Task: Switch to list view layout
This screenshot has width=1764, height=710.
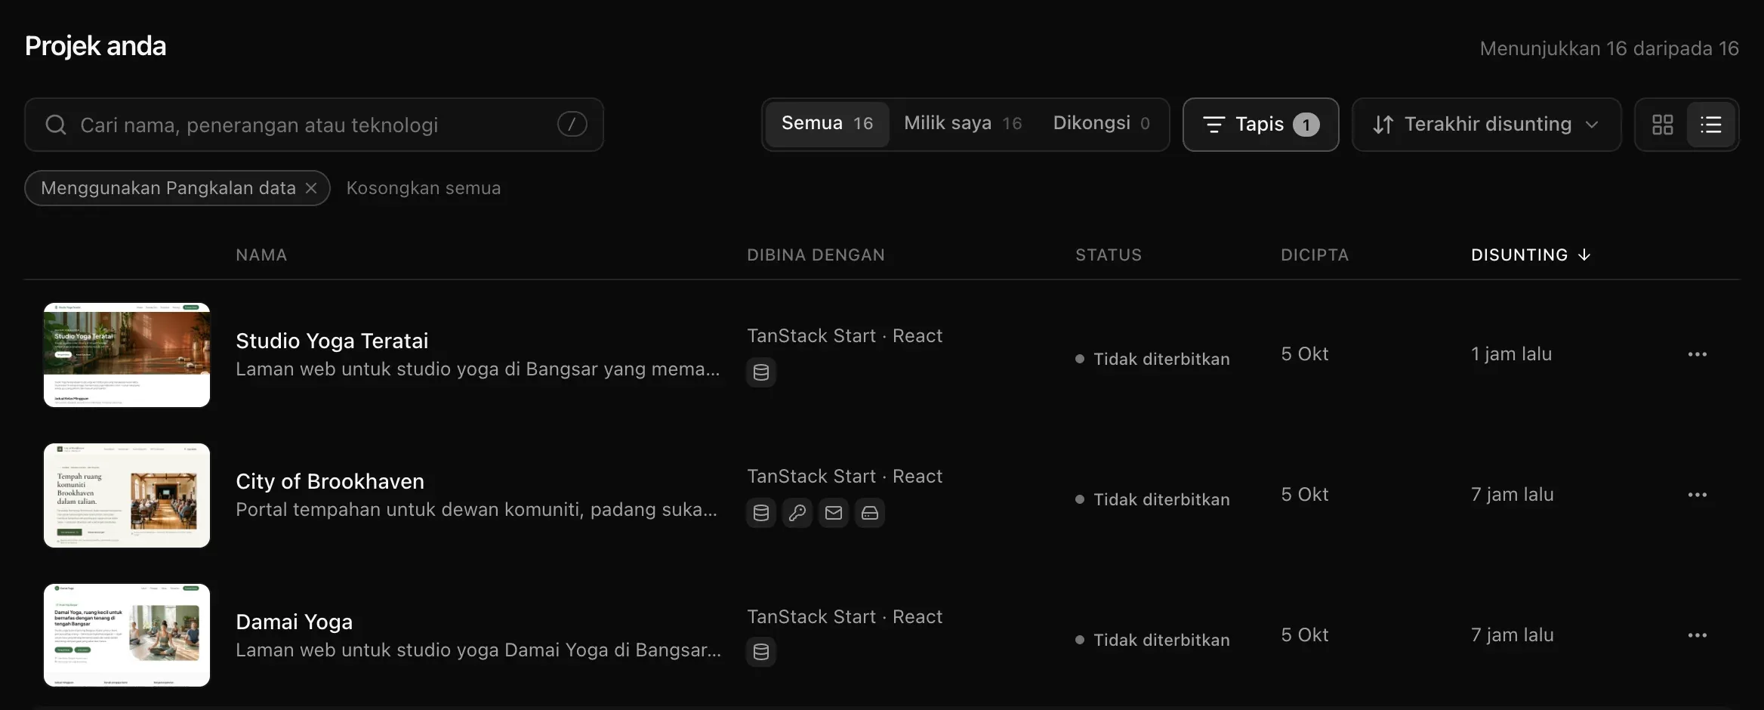Action: point(1711,125)
